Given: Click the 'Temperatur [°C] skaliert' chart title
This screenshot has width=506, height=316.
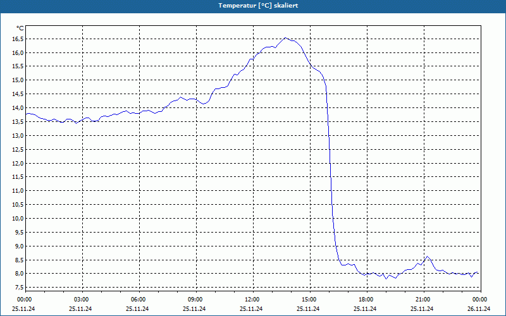Looking at the screenshot, I should [258, 6].
